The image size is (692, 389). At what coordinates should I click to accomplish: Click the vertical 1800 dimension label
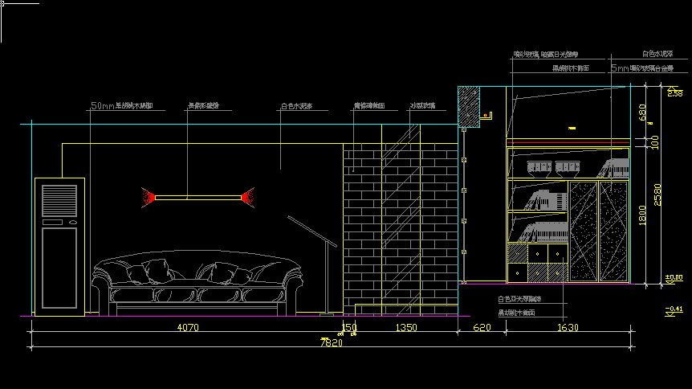pos(641,215)
